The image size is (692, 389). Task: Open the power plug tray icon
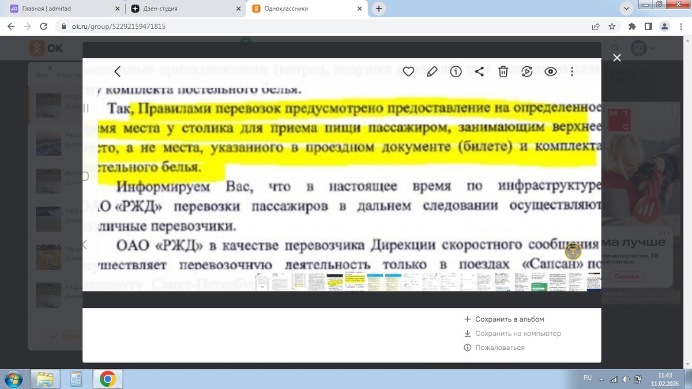(x=638, y=379)
